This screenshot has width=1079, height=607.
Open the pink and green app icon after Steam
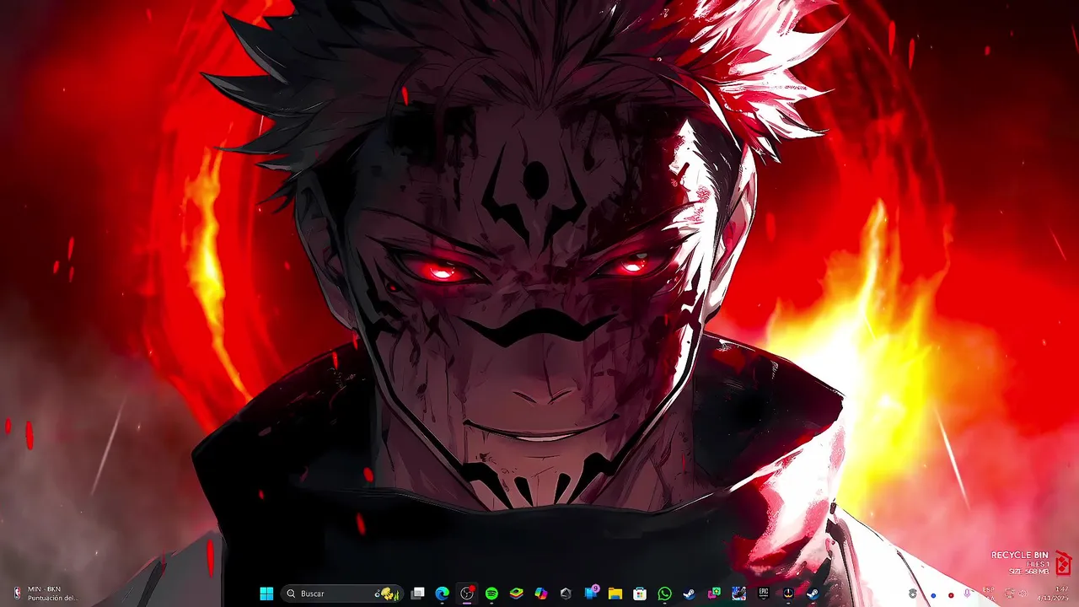click(x=714, y=594)
